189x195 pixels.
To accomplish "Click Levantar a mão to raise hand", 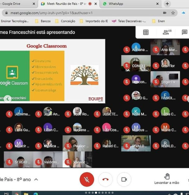I will (167, 179).
